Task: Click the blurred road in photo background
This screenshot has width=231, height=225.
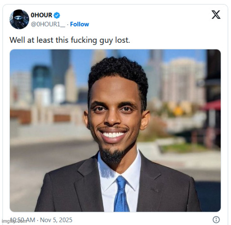Action: click(49, 159)
